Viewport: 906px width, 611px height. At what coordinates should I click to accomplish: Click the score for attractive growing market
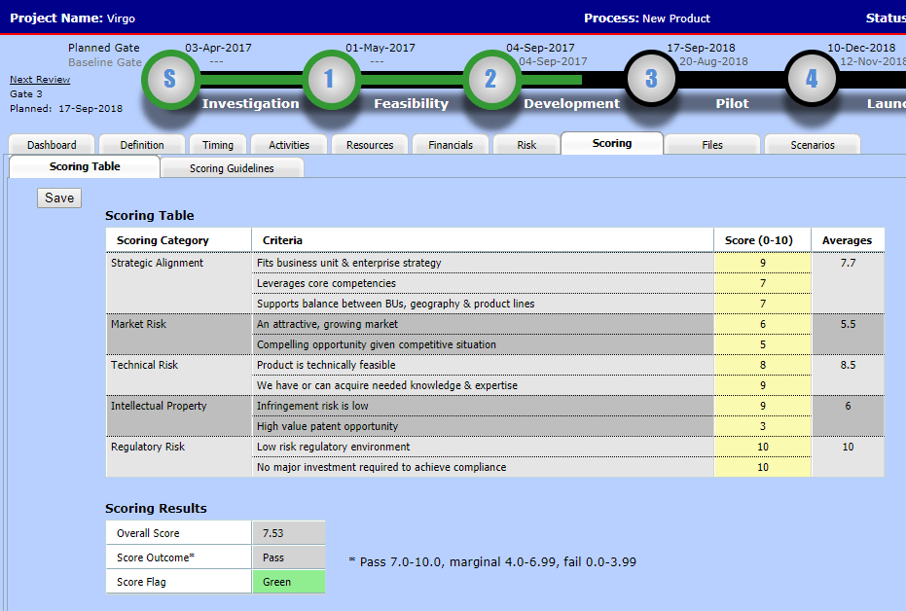[x=763, y=324]
